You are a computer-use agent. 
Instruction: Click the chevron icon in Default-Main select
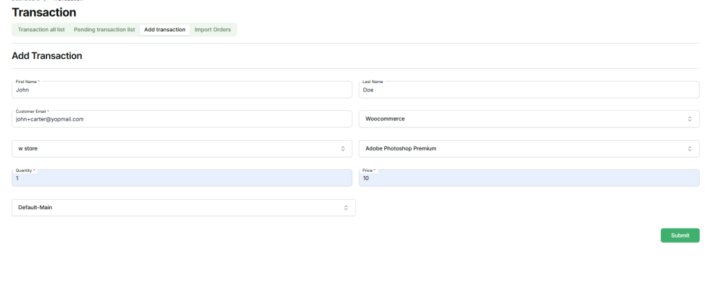point(346,207)
